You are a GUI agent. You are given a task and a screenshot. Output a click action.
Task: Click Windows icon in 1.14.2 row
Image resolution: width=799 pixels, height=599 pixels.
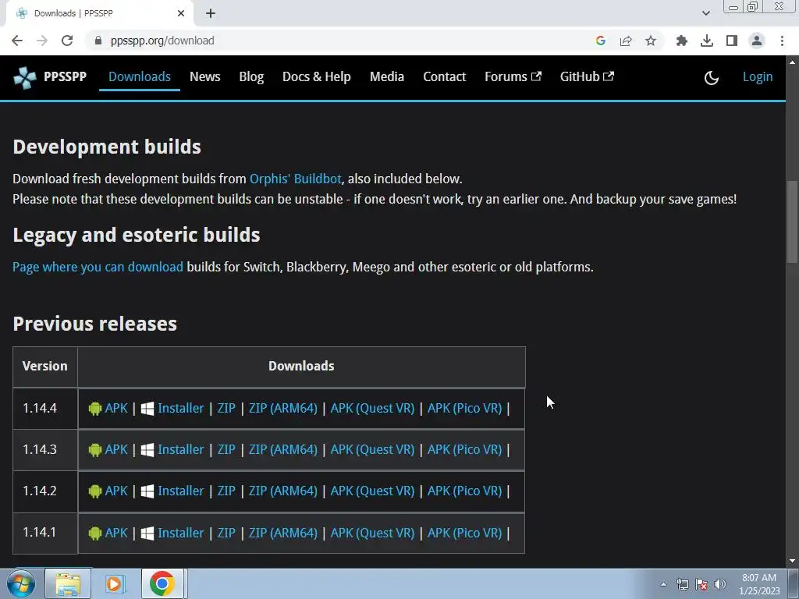pyautogui.click(x=147, y=491)
